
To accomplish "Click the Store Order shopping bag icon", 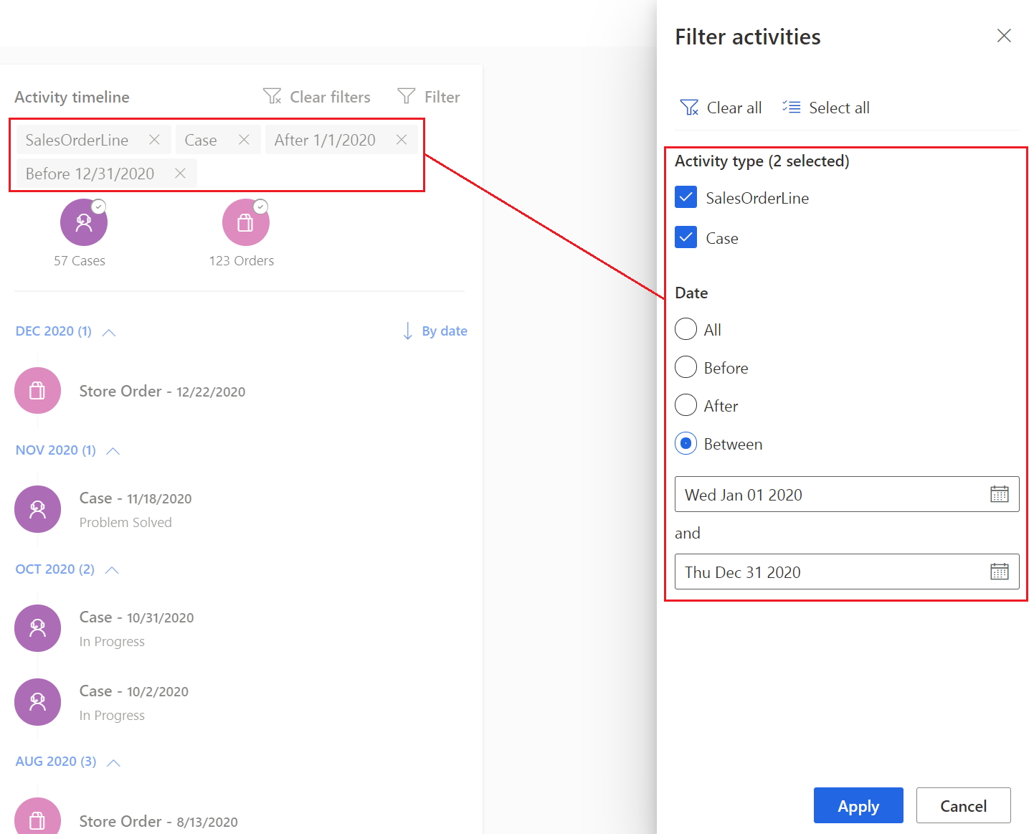I will [37, 391].
